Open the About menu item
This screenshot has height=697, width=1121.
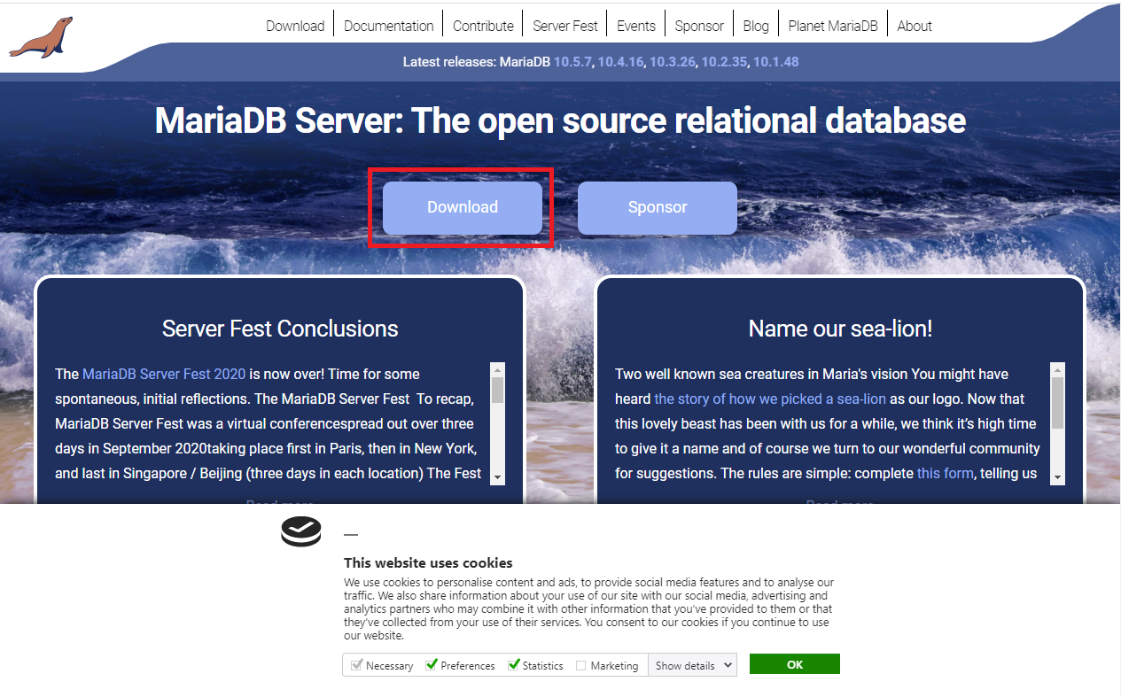tap(915, 26)
